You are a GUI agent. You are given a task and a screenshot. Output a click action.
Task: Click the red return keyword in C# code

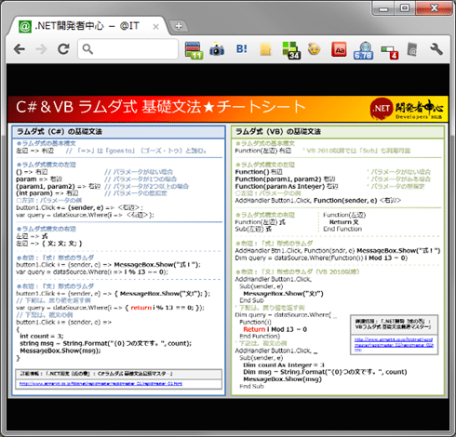pyautogui.click(x=141, y=308)
